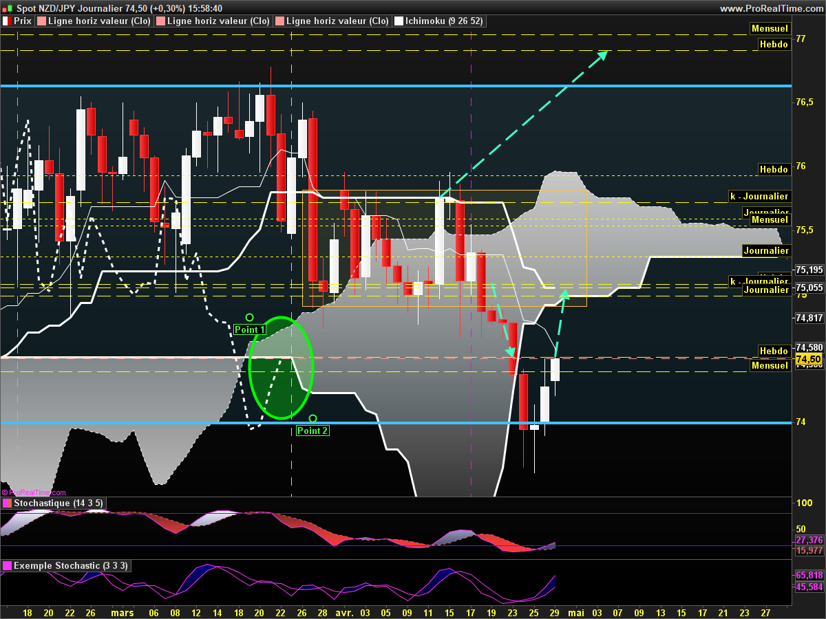Click the 77 price axis label
The image size is (826, 619).
[801, 39]
